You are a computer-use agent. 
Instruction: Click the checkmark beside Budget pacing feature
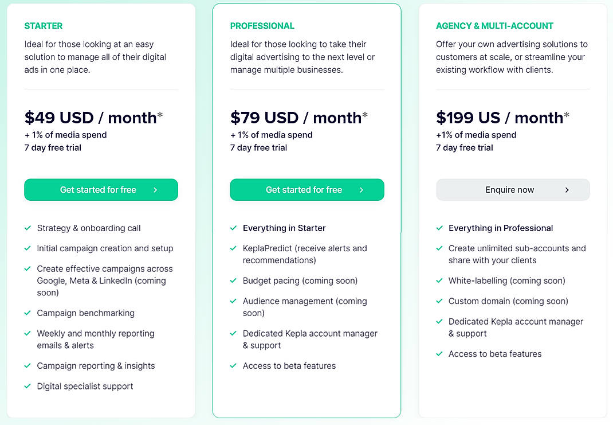click(x=233, y=280)
